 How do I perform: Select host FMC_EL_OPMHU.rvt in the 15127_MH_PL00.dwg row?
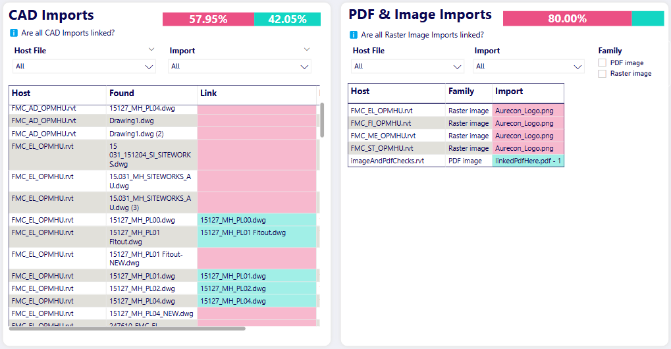[57, 220]
